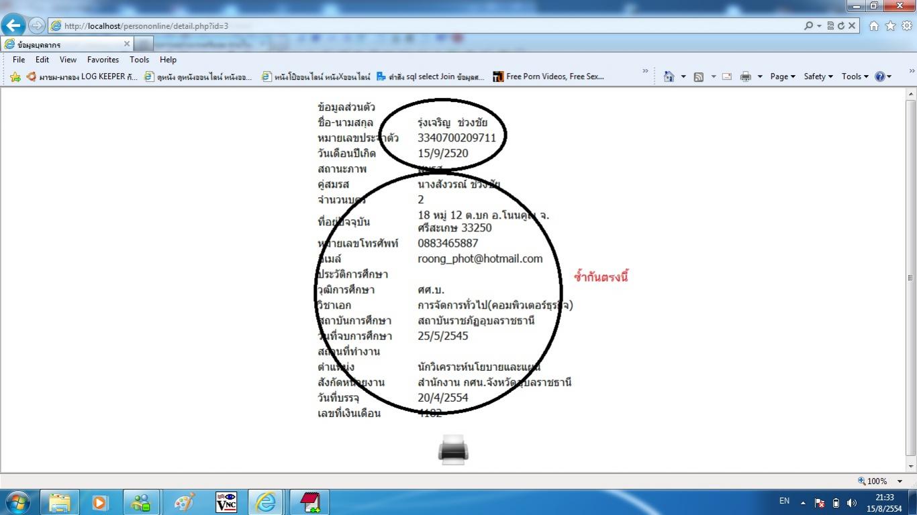The image size is (917, 515).
Task: Open the gear Tools icon at top right
Action: pyautogui.click(x=907, y=25)
